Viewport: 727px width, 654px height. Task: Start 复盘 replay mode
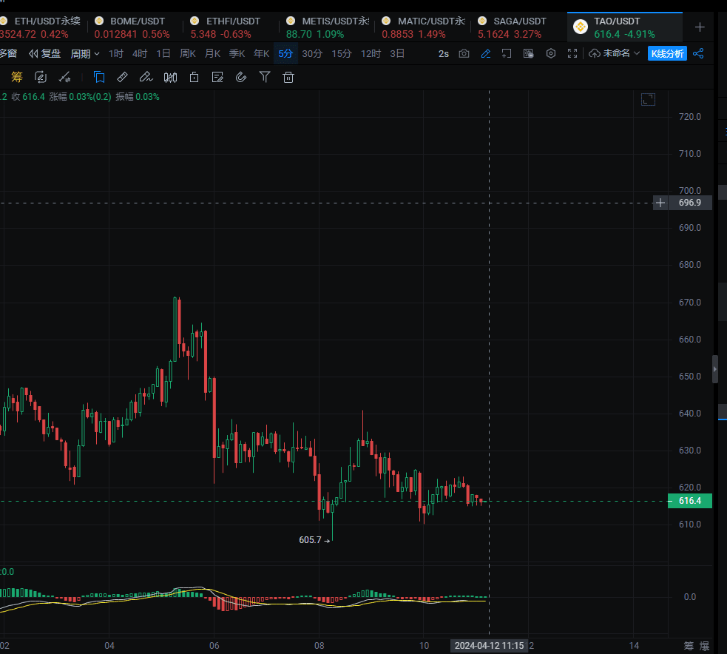(45, 53)
